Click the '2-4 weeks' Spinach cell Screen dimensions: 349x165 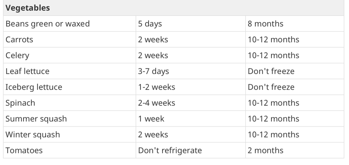tap(157, 103)
